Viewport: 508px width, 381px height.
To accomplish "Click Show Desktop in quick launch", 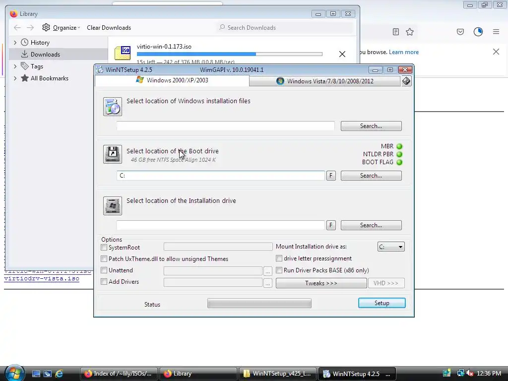I will tap(36, 374).
